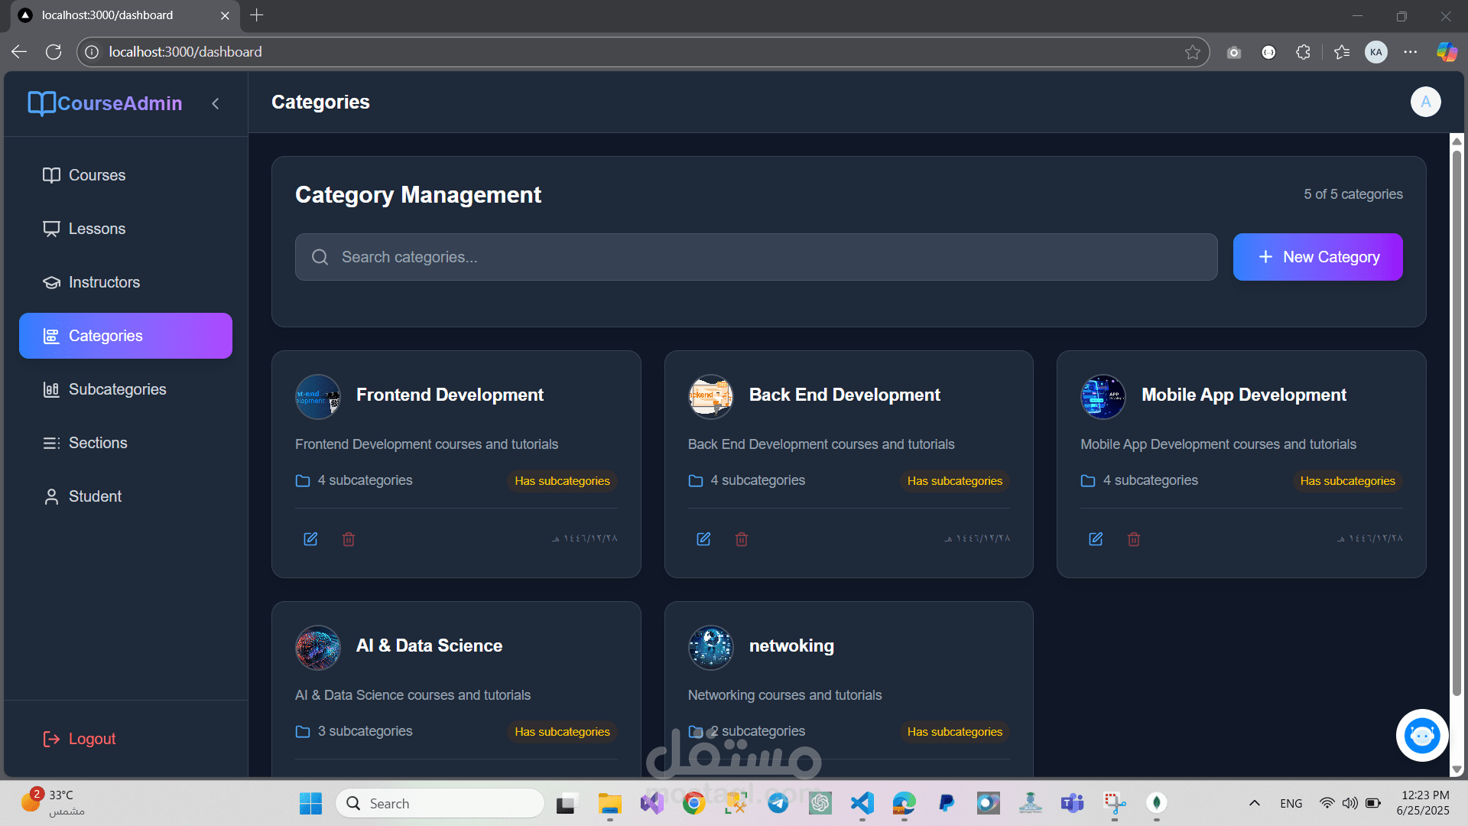Click the New Category button
Screen dimensions: 1468x826
(x=1317, y=257)
